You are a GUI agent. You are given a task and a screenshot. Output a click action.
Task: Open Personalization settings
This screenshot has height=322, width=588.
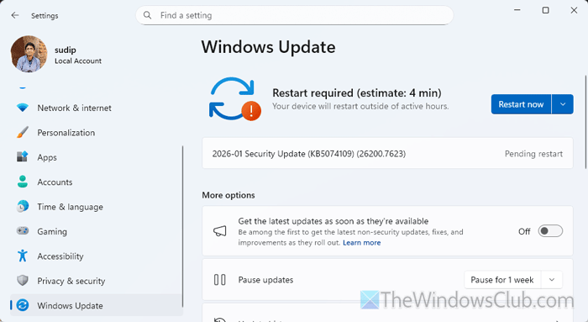(97, 133)
